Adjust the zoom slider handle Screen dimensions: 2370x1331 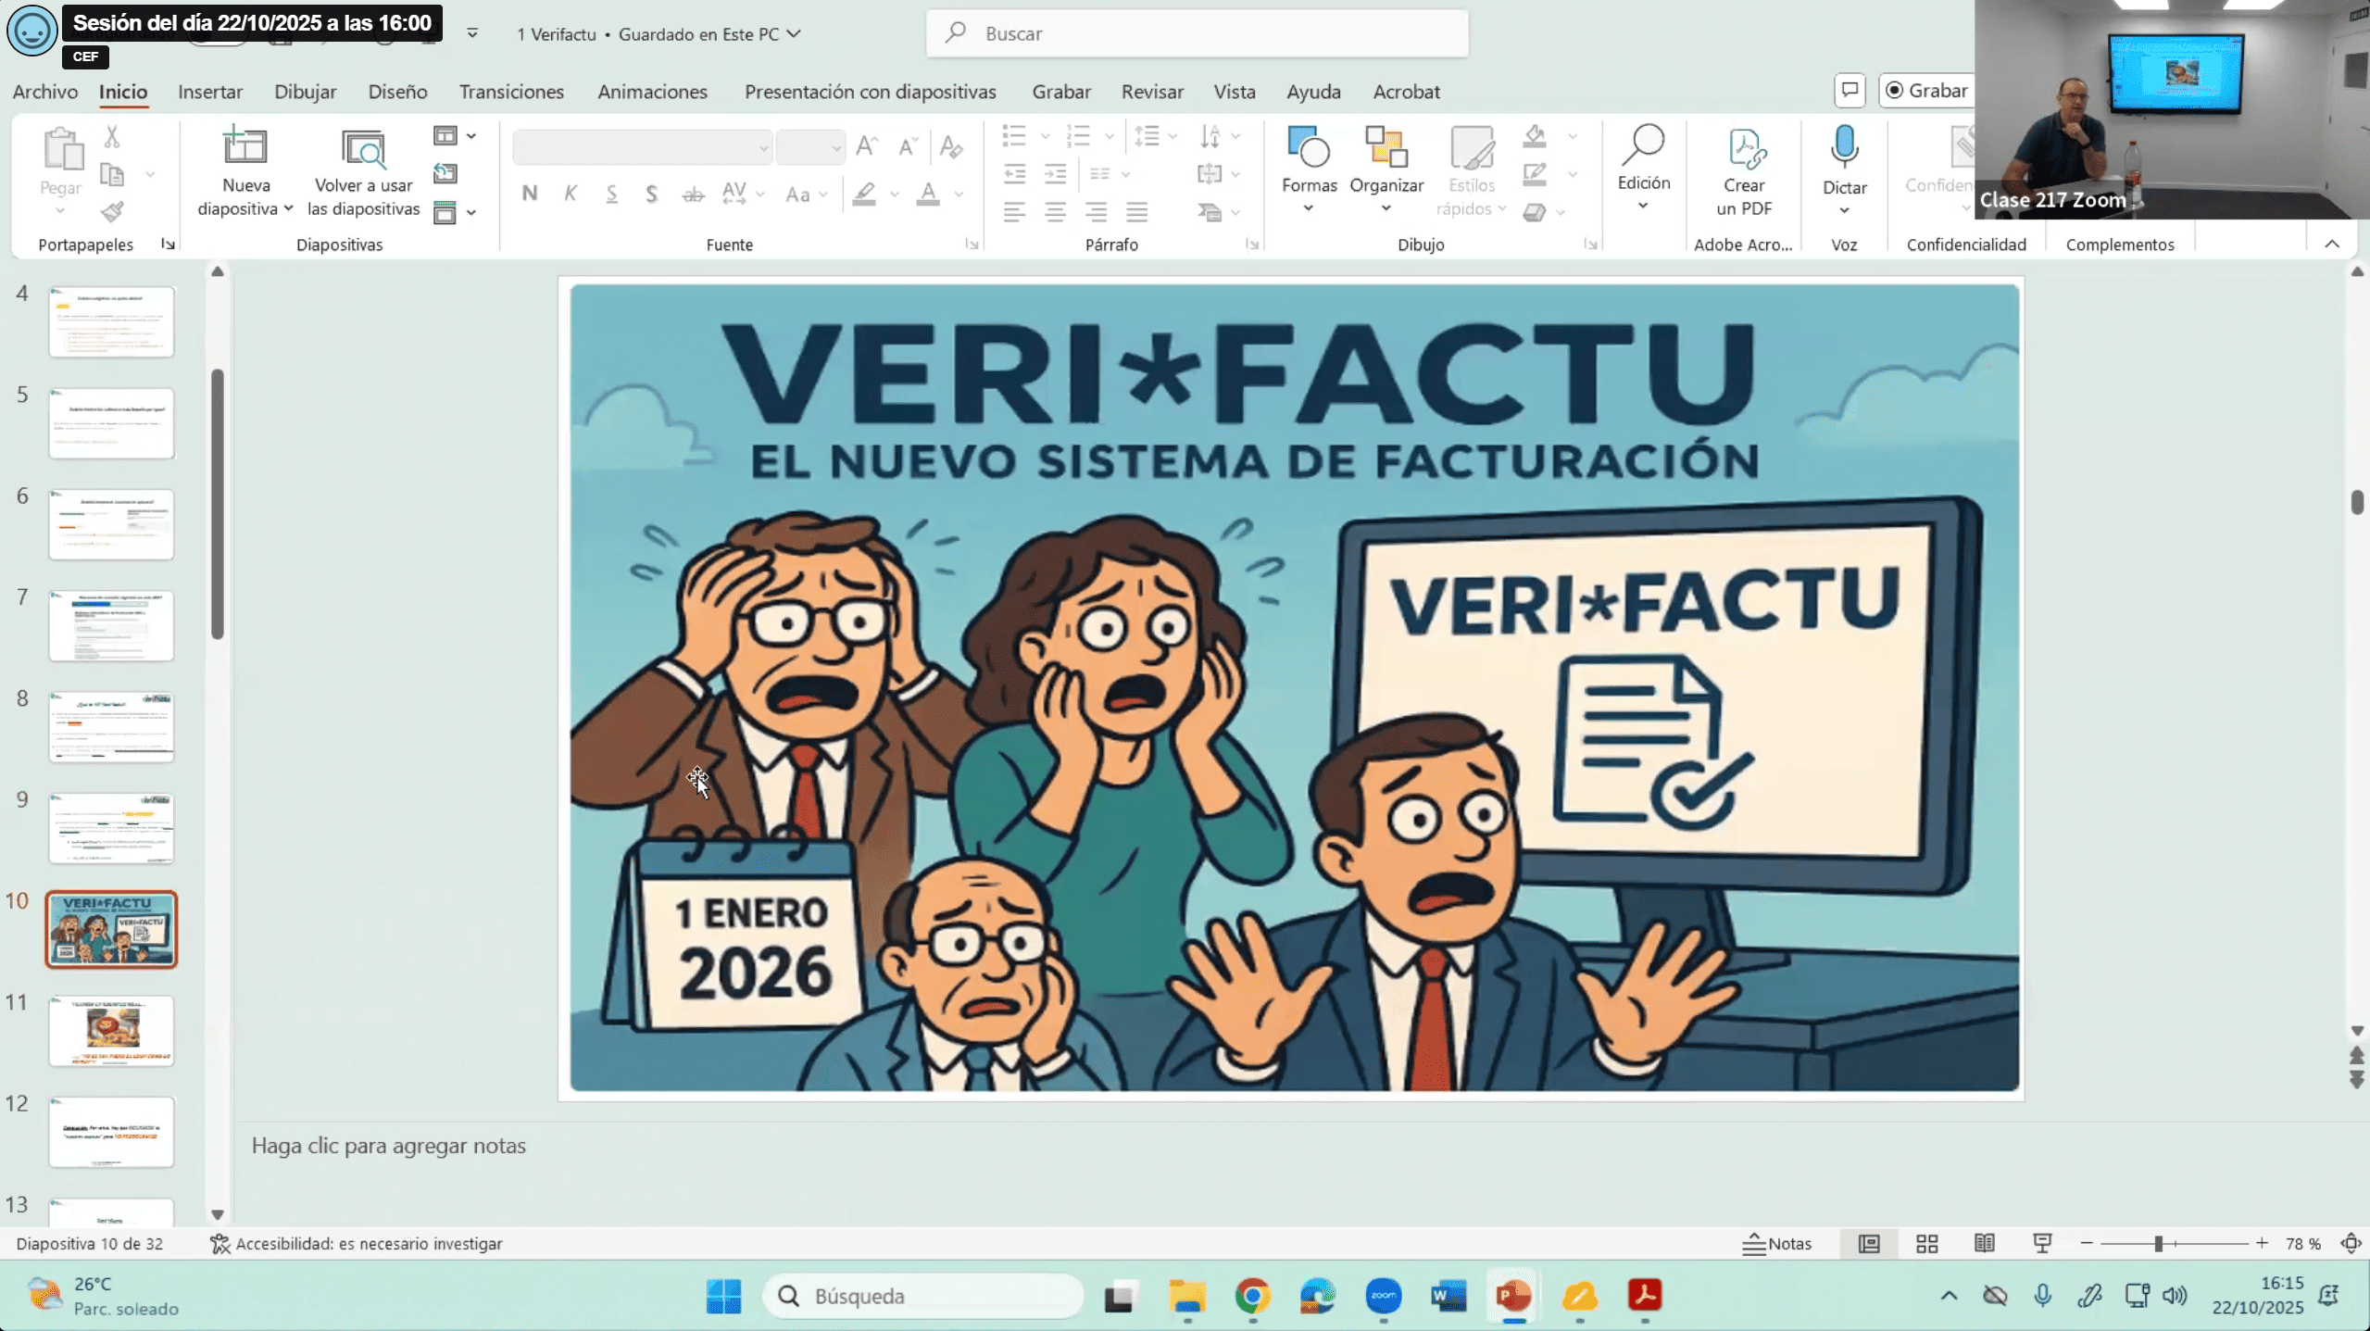point(2157,1243)
